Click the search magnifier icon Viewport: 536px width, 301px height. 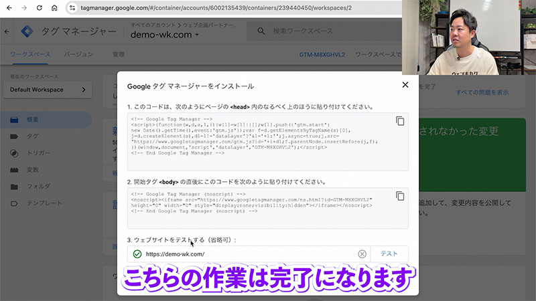coord(261,31)
